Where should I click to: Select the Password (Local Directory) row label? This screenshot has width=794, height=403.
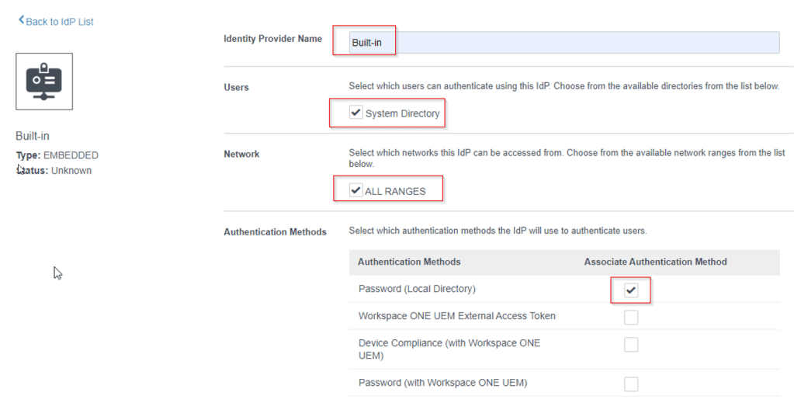pyautogui.click(x=417, y=289)
